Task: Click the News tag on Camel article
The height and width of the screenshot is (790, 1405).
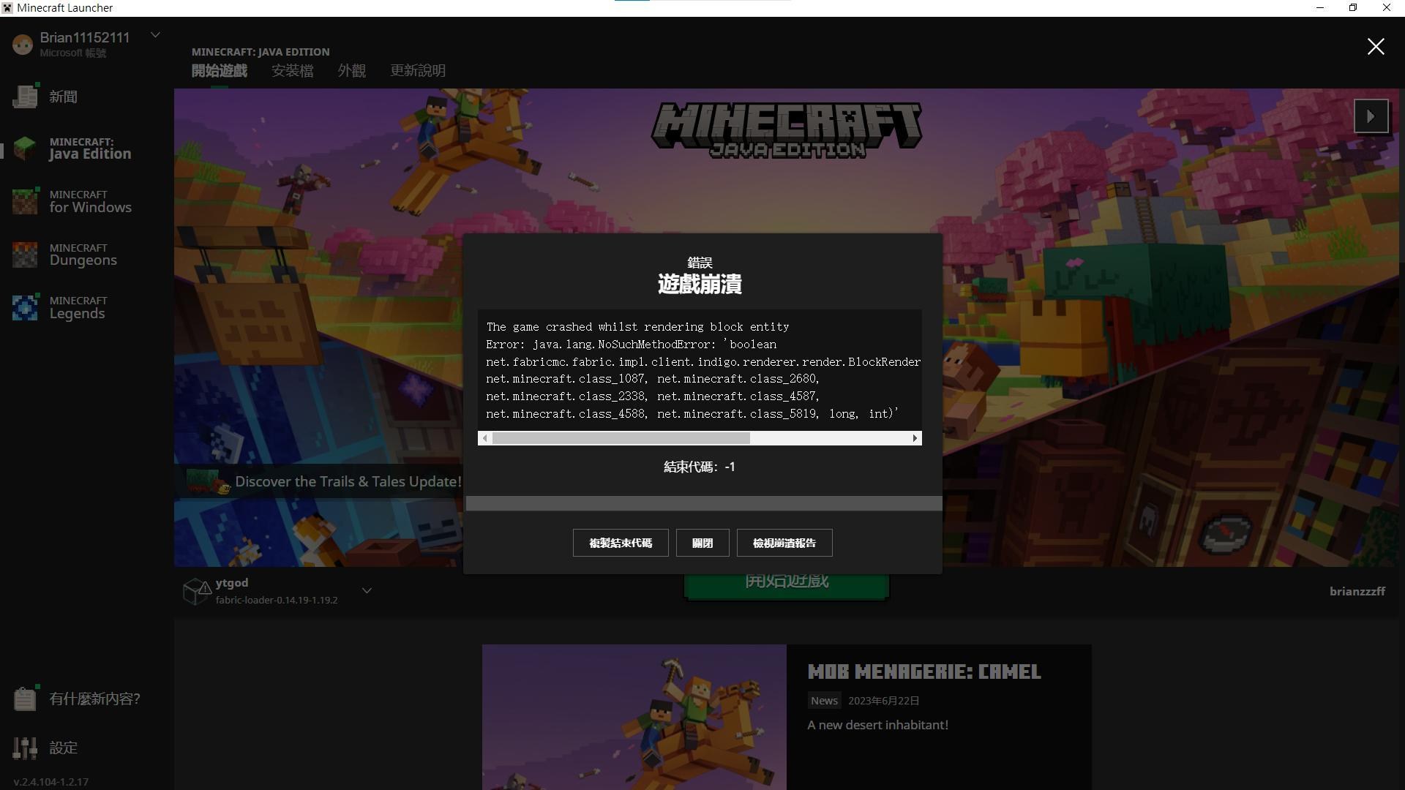Action: click(824, 701)
